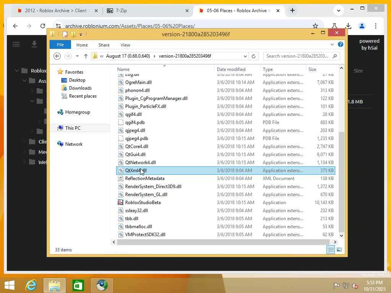
Task: Open the Chrome tab search dropdown
Action: pyautogui.click(x=338, y=10)
